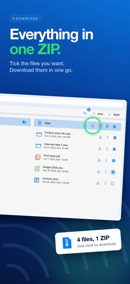Download Interview take 2.mov

click(x=100, y=148)
